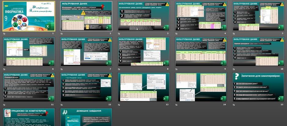Click slide number 8 label
The width and height of the screenshot is (287, 126).
click(x=168, y=69)
